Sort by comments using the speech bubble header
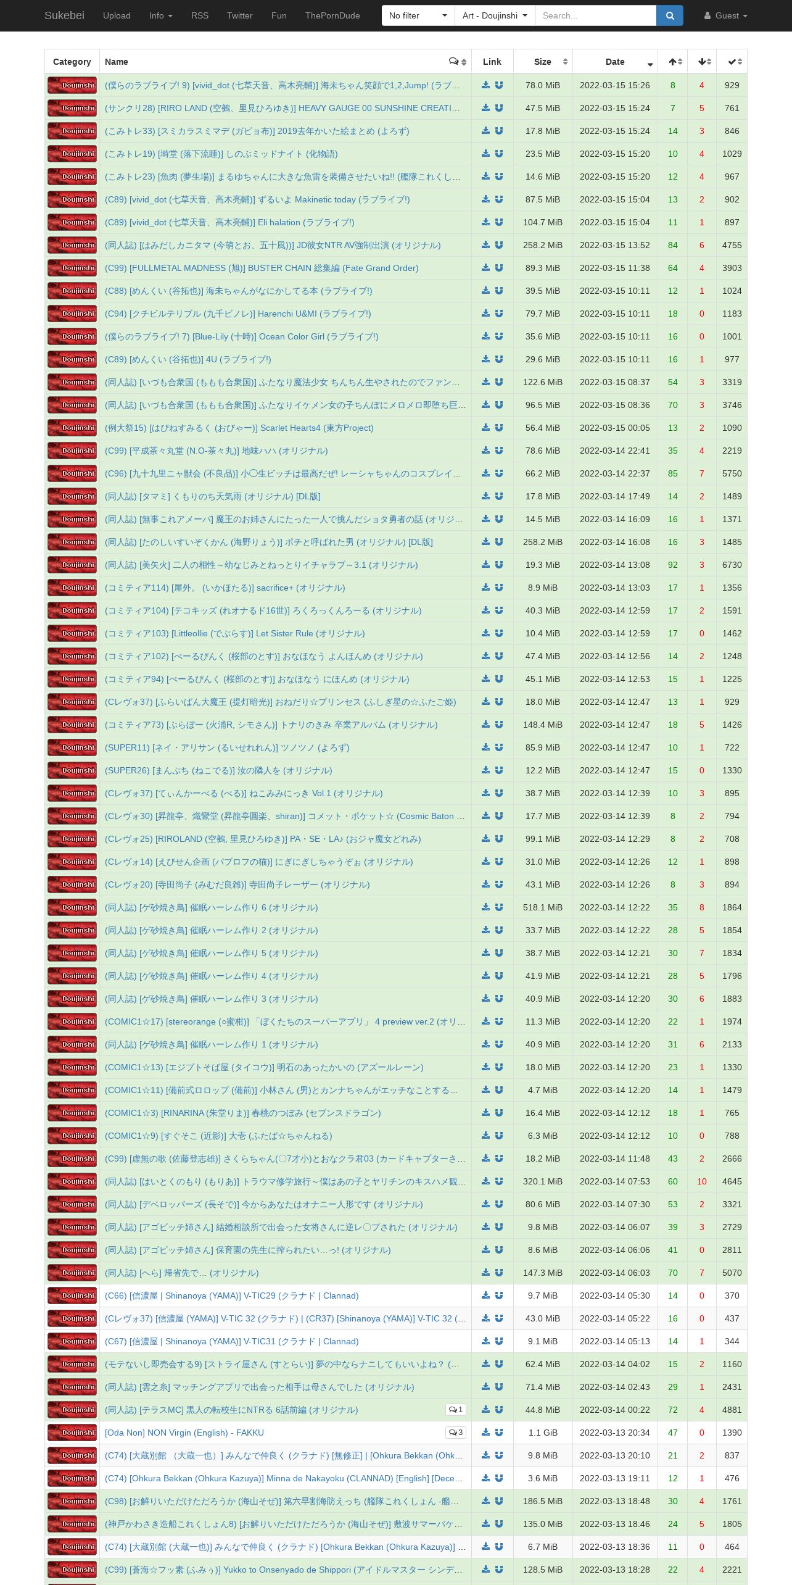792x1585 pixels. (458, 62)
